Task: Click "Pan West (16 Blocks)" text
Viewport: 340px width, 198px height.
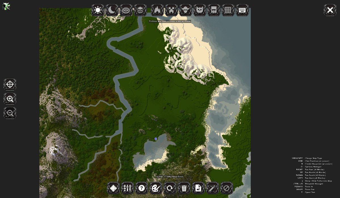Action: 315,178
